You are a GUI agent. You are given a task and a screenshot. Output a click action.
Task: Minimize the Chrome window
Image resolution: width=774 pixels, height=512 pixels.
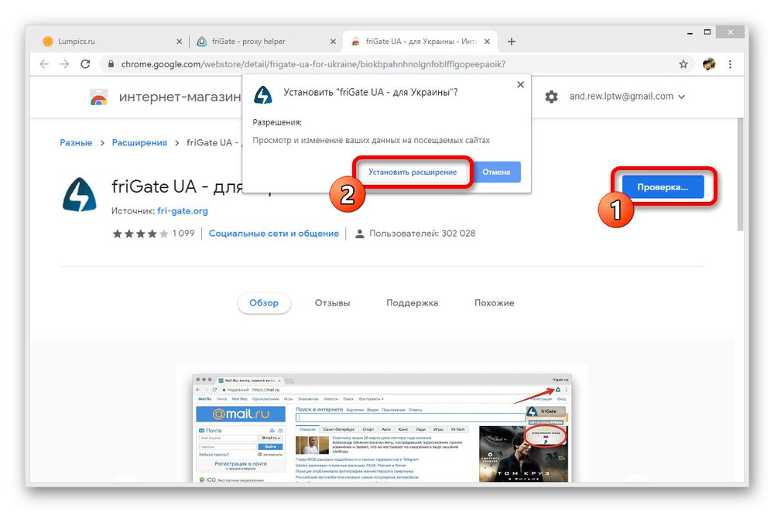coord(690,32)
